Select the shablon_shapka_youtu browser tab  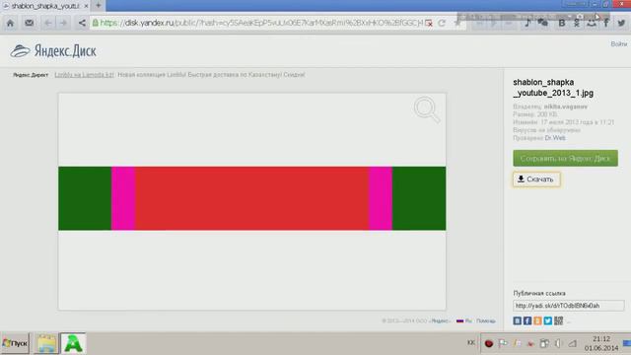[x=45, y=6]
